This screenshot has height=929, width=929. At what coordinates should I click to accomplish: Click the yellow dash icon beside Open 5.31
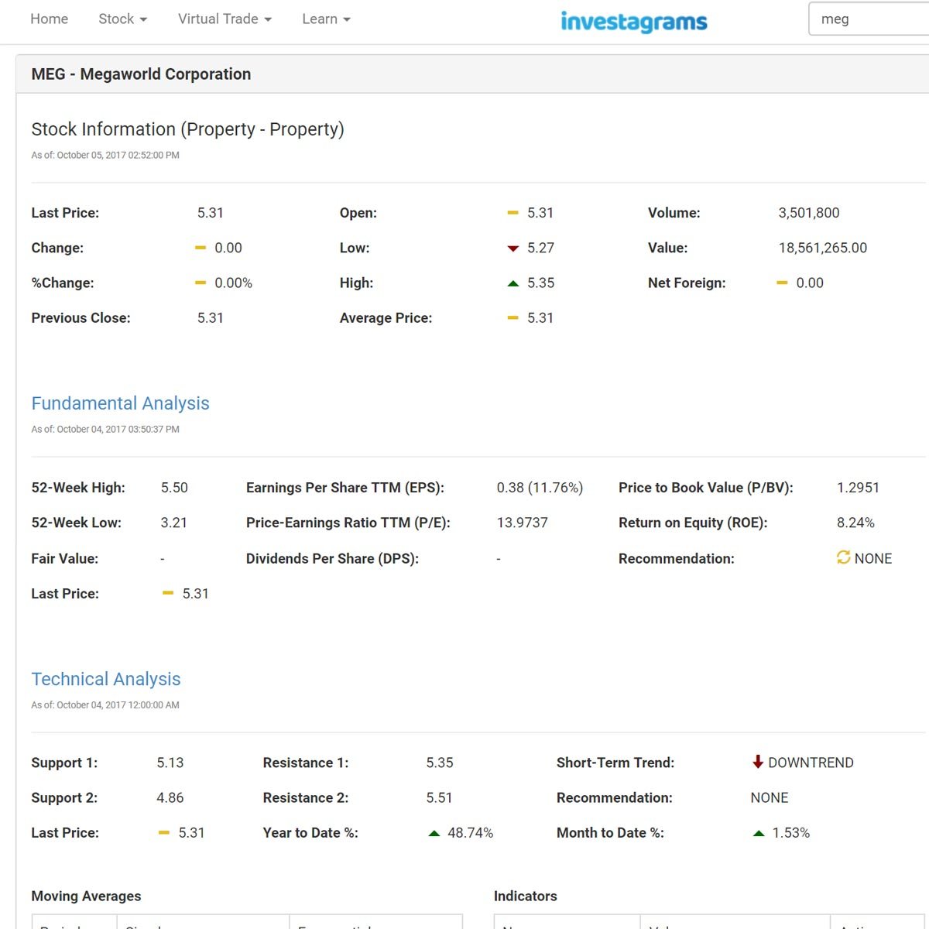(512, 212)
